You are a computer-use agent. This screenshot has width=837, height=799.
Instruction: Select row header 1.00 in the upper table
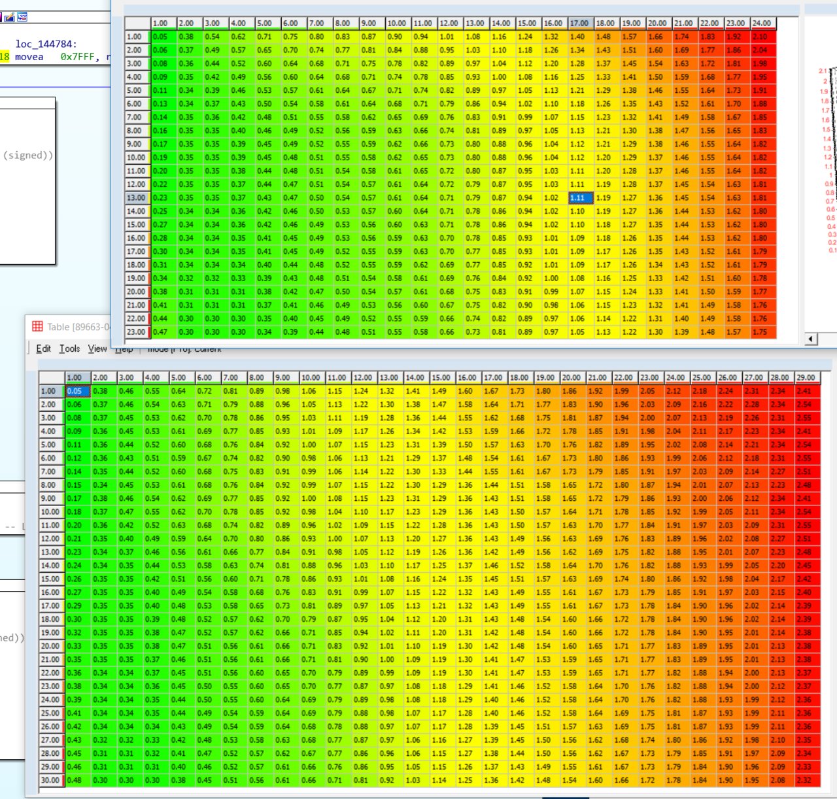tap(137, 37)
